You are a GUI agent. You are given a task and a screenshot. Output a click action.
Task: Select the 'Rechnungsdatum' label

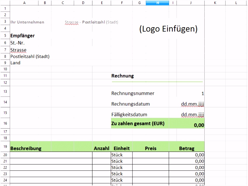pyautogui.click(x=130, y=104)
